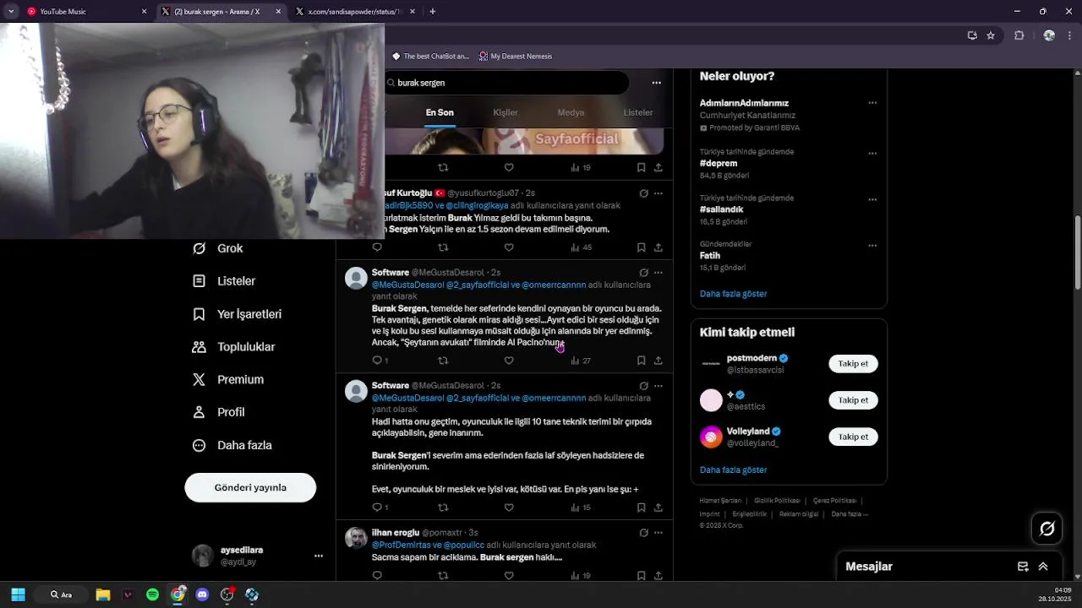The image size is (1082, 608).
Task: Follow @aesttics with Takip et
Action: click(x=853, y=400)
